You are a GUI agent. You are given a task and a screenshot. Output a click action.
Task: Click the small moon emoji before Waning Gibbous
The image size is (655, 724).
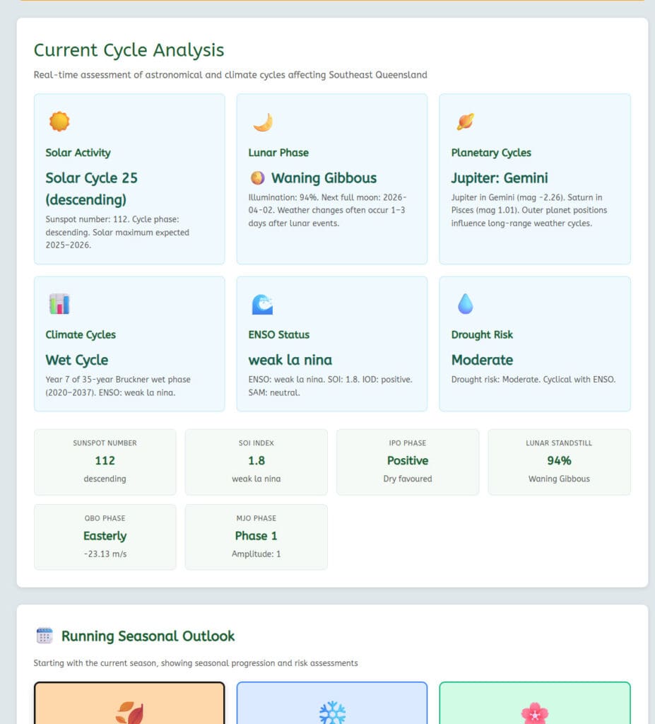click(x=257, y=178)
